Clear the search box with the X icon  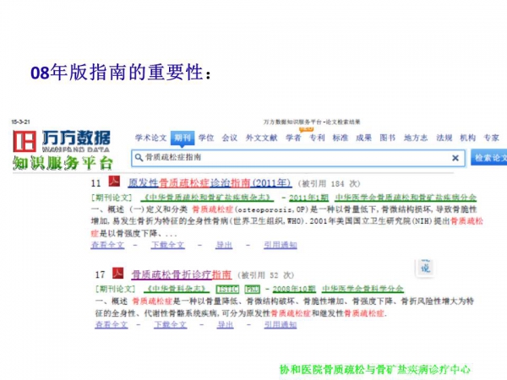click(455, 158)
